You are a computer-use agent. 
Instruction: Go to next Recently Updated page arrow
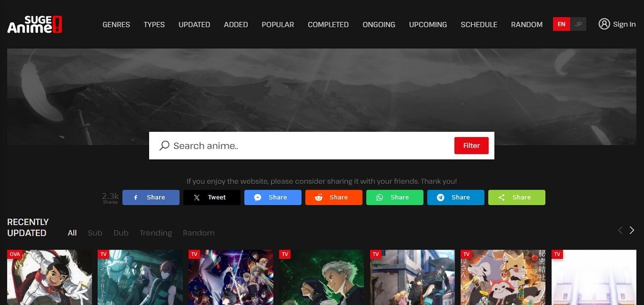[632, 230]
